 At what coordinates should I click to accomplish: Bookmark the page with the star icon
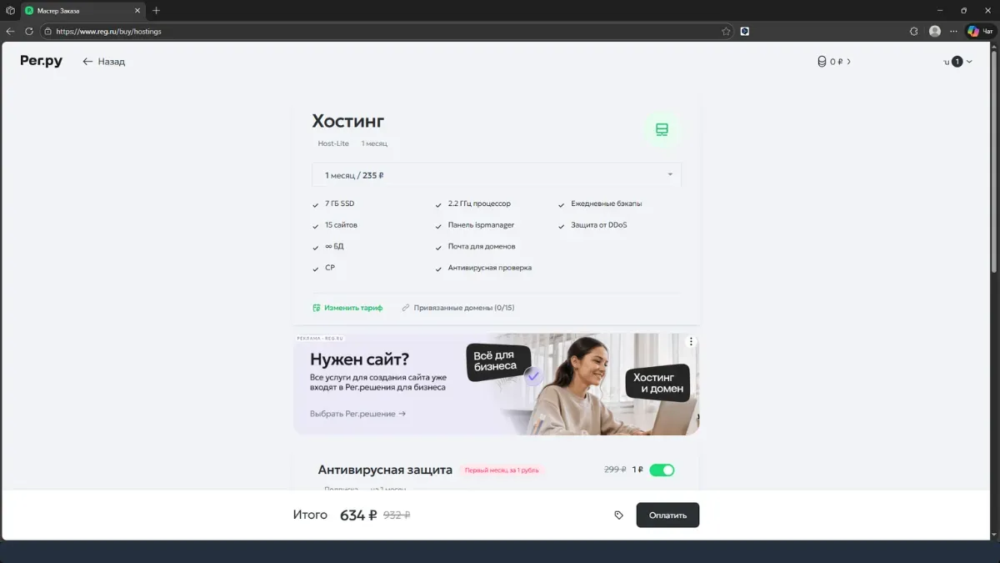coord(726,31)
